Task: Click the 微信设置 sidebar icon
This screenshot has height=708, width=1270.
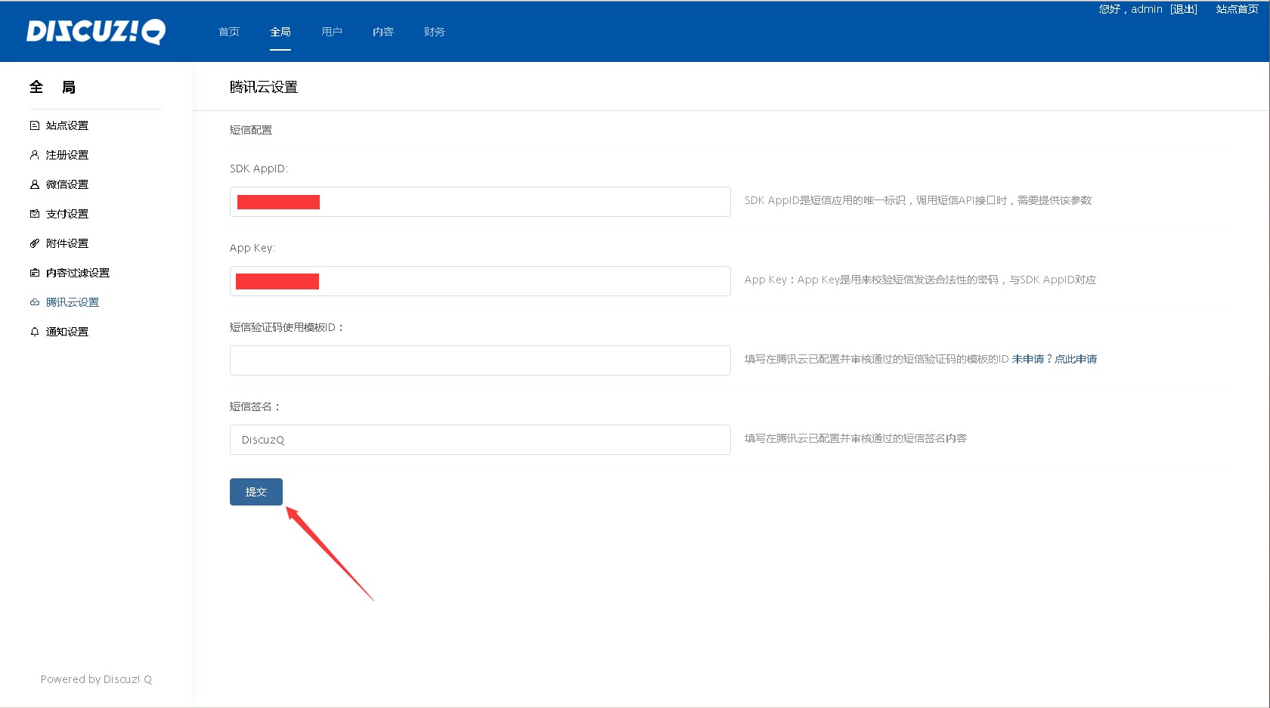Action: [34, 184]
